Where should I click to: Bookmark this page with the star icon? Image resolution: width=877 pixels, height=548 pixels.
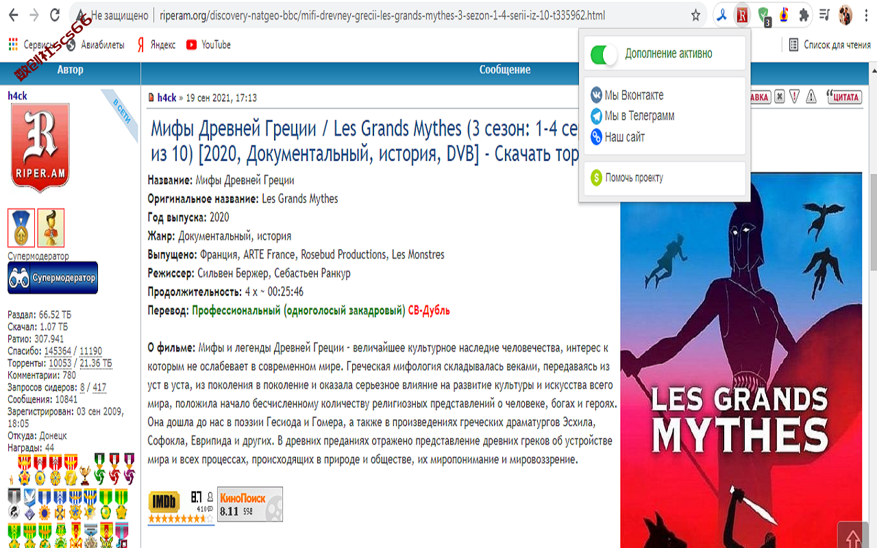[695, 15]
